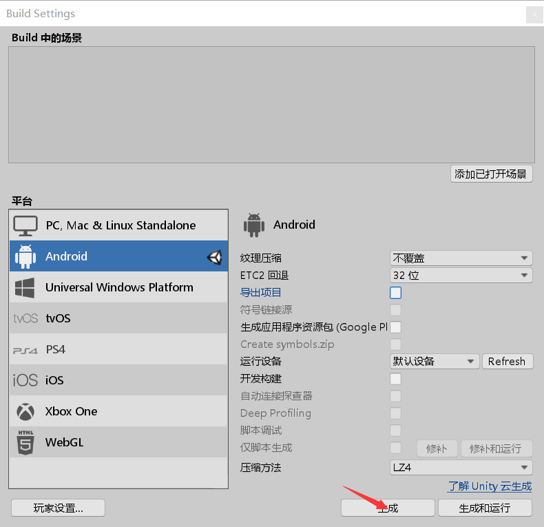Click the 修补和运行 button
This screenshot has width=544, height=527.
(x=496, y=448)
